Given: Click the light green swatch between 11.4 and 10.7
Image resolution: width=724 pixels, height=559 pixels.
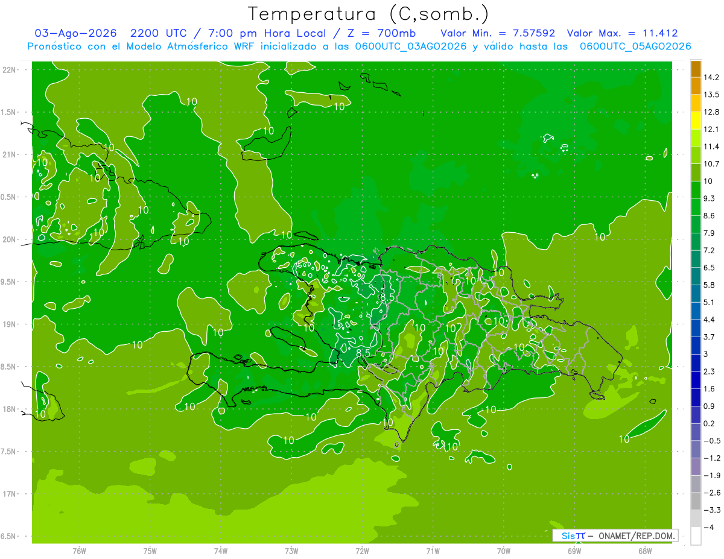Looking at the screenshot, I should coord(696,156).
